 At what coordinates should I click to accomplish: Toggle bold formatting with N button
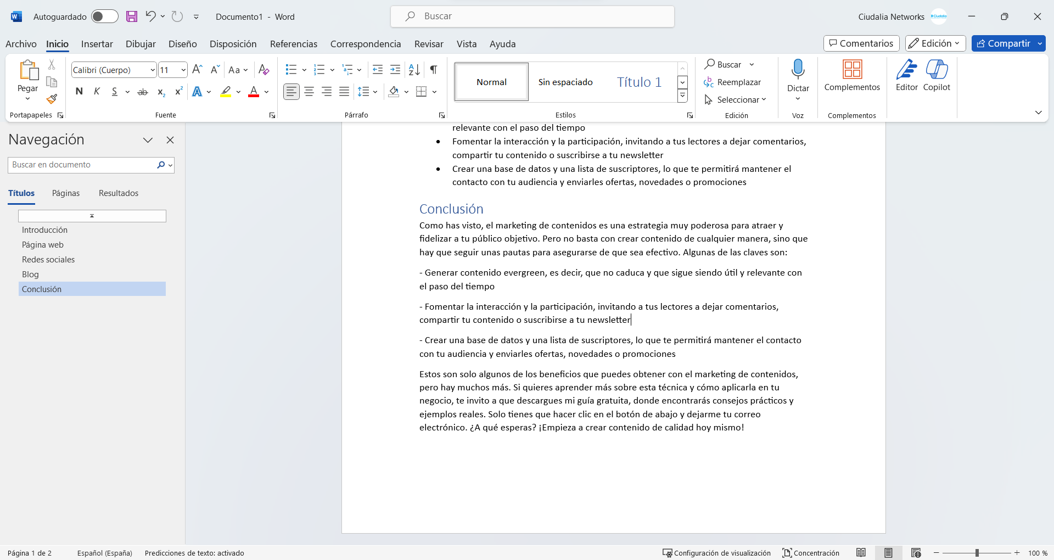click(79, 92)
